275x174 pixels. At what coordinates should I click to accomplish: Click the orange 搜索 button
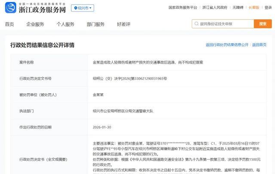[x=263, y=24]
